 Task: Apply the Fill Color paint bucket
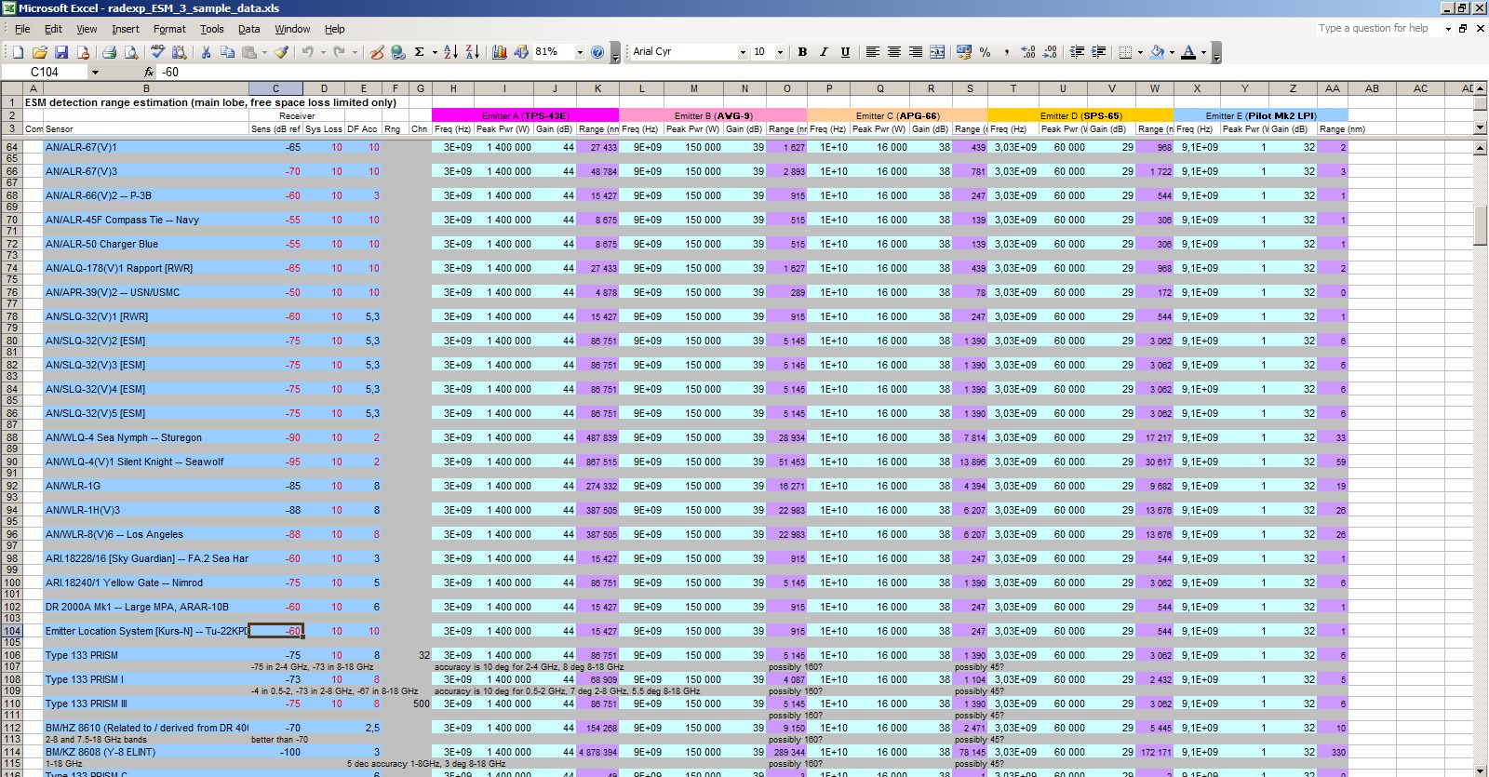(1157, 52)
